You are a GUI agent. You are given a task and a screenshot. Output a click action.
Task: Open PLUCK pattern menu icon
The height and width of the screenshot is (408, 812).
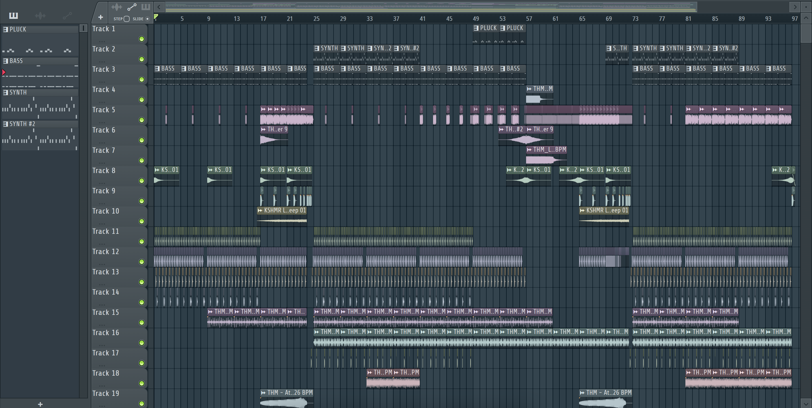[5, 30]
